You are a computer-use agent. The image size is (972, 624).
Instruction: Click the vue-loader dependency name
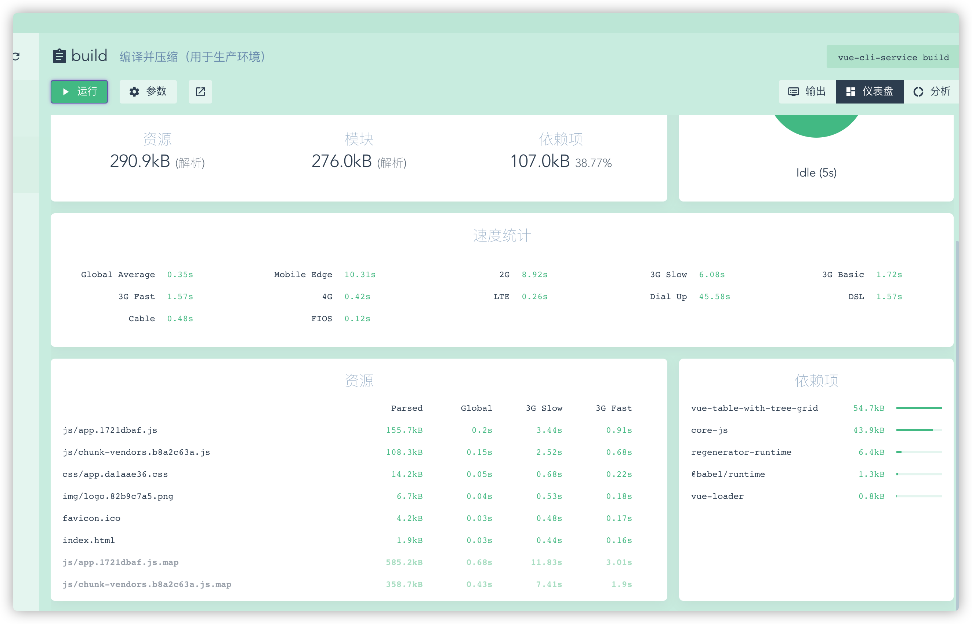[717, 496]
